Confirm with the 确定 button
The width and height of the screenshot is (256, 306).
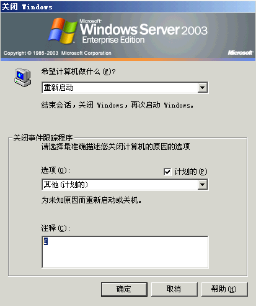pyautogui.click(x=124, y=289)
